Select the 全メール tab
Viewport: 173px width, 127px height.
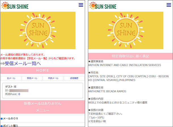tap(11, 78)
